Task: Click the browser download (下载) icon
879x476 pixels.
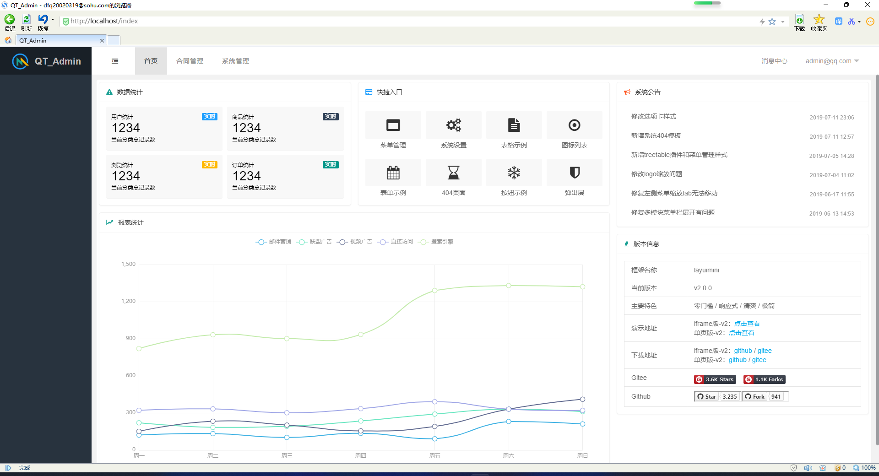Action: [x=799, y=19]
